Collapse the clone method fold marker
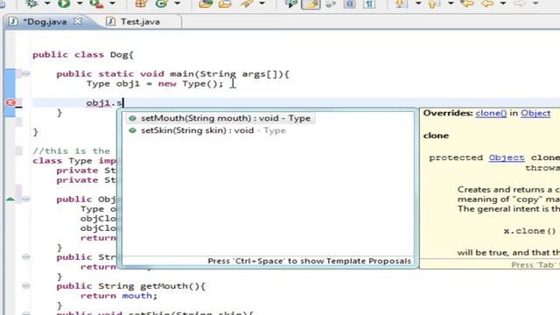 (25, 199)
